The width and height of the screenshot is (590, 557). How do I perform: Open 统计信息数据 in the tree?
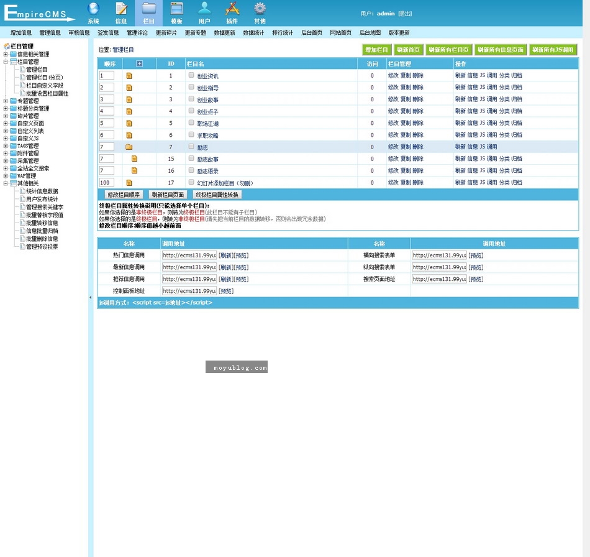point(42,191)
